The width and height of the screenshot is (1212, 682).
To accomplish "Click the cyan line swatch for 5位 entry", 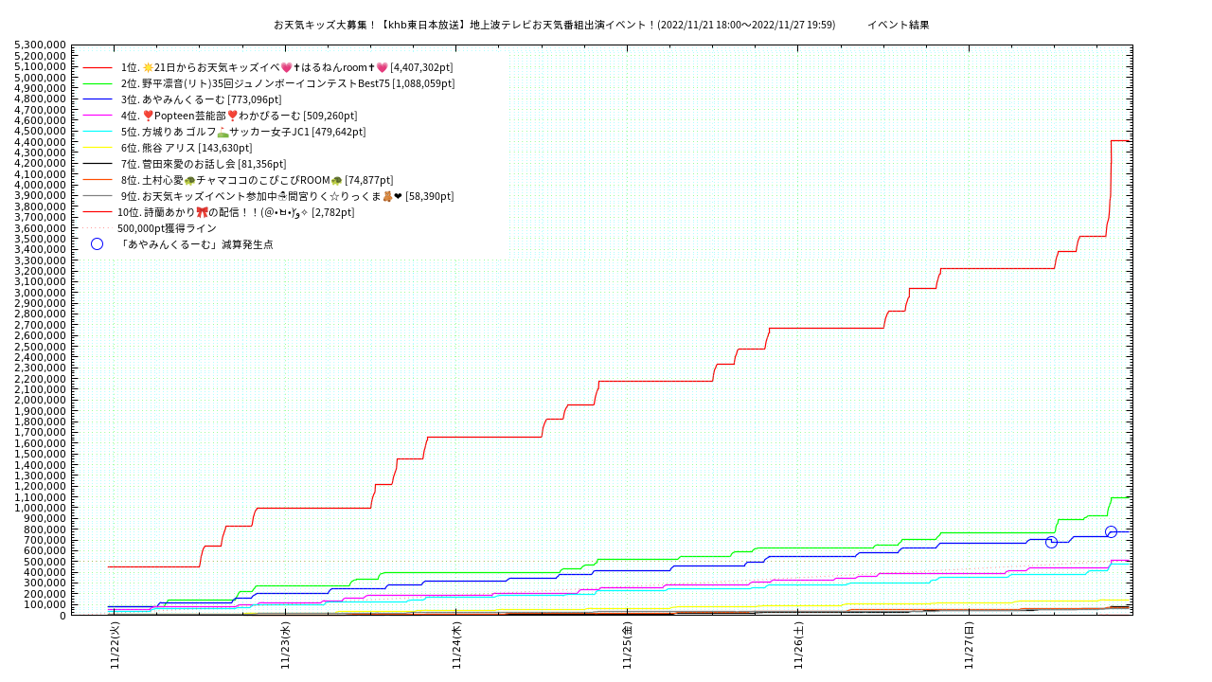I will pos(98,132).
